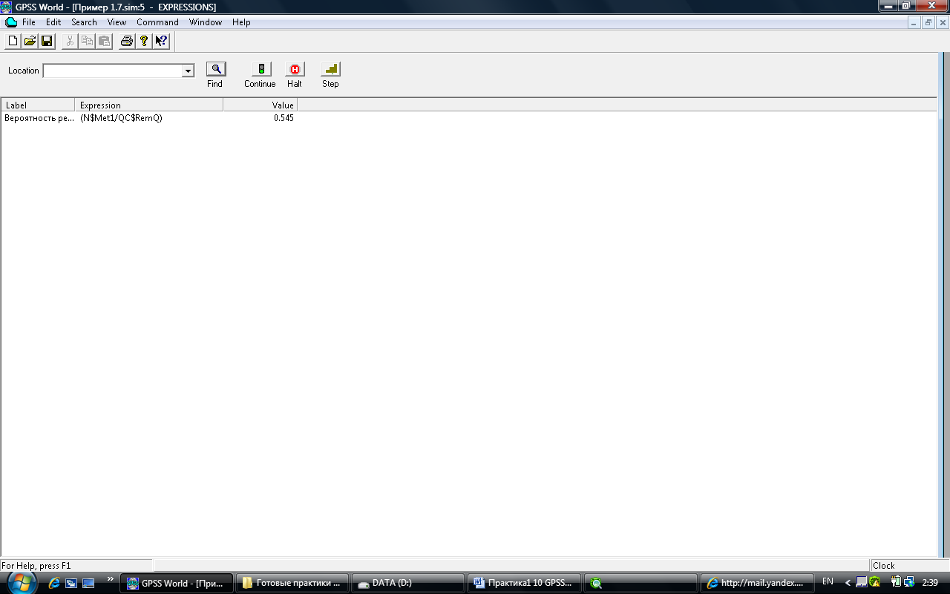
Task: Open the Window menu
Action: 206,22
